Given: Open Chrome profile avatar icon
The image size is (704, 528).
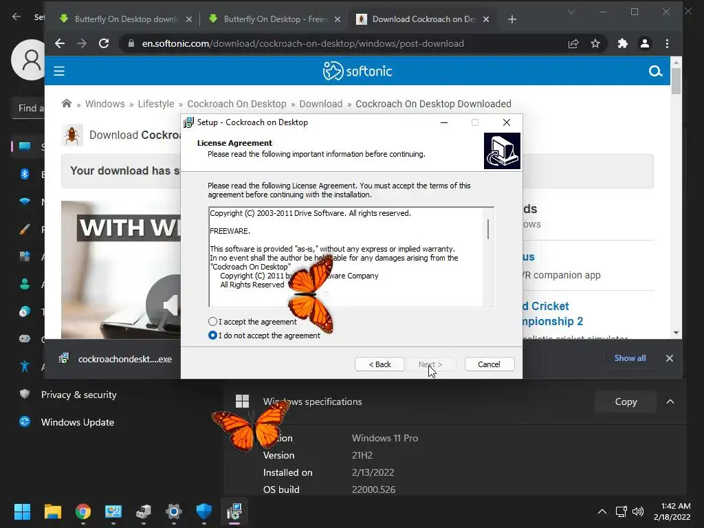Looking at the screenshot, I should click(x=645, y=43).
